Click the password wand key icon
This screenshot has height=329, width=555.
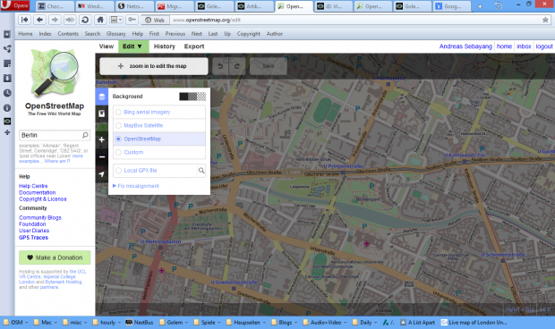pyautogui.click(x=132, y=20)
